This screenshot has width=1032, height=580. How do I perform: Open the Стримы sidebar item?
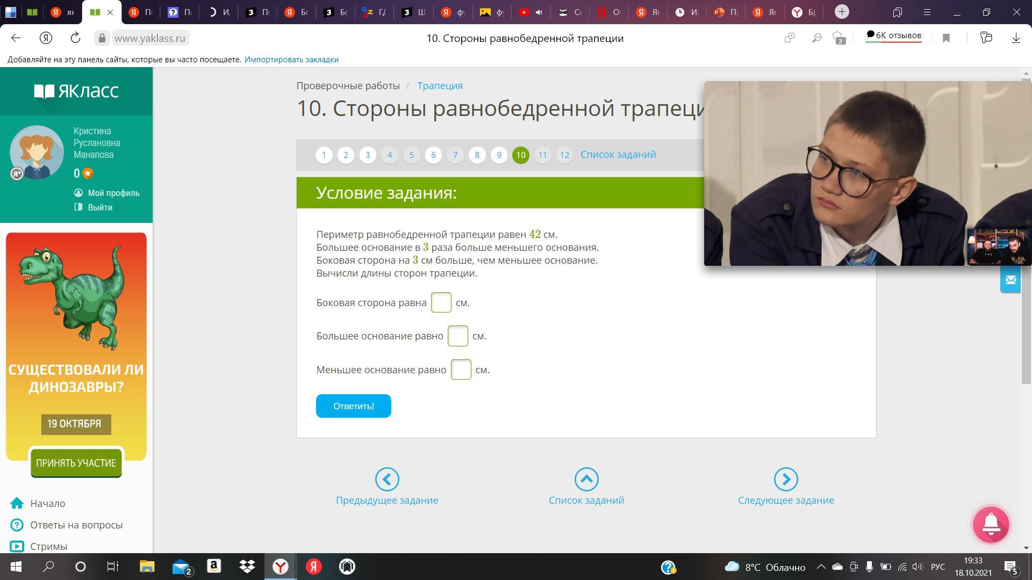(x=48, y=546)
